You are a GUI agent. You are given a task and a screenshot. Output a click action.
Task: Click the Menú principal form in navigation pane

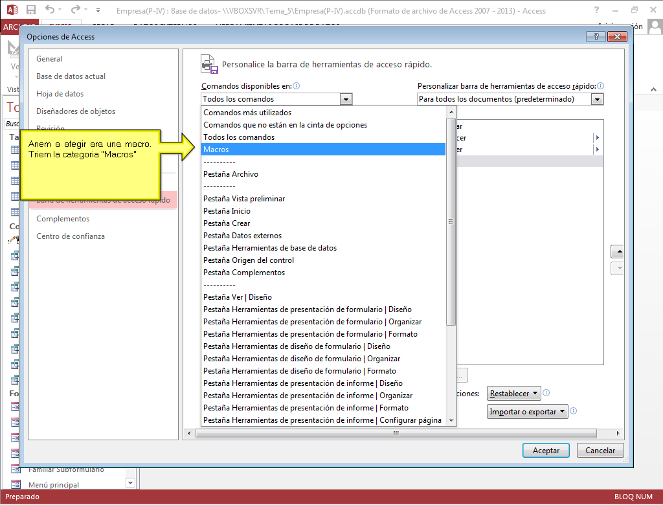click(x=53, y=485)
